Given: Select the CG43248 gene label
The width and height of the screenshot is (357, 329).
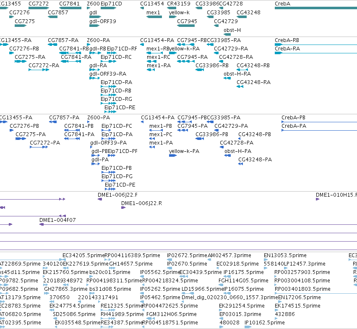Looking at the screenshot, I should point(248,13).
